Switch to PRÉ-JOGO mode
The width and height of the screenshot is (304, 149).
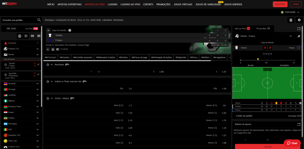[12, 29]
